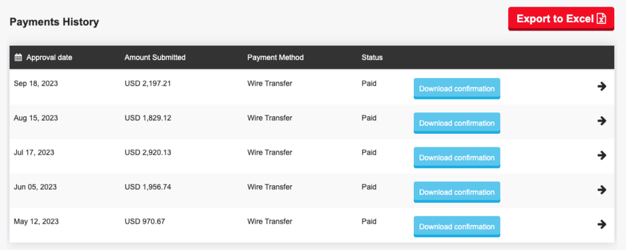Open the Jun 05, 2023 payment arrow
This screenshot has height=250, width=626.
[x=602, y=189]
